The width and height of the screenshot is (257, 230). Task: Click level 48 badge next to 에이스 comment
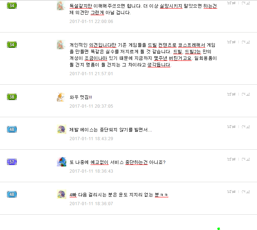[x=12, y=129]
